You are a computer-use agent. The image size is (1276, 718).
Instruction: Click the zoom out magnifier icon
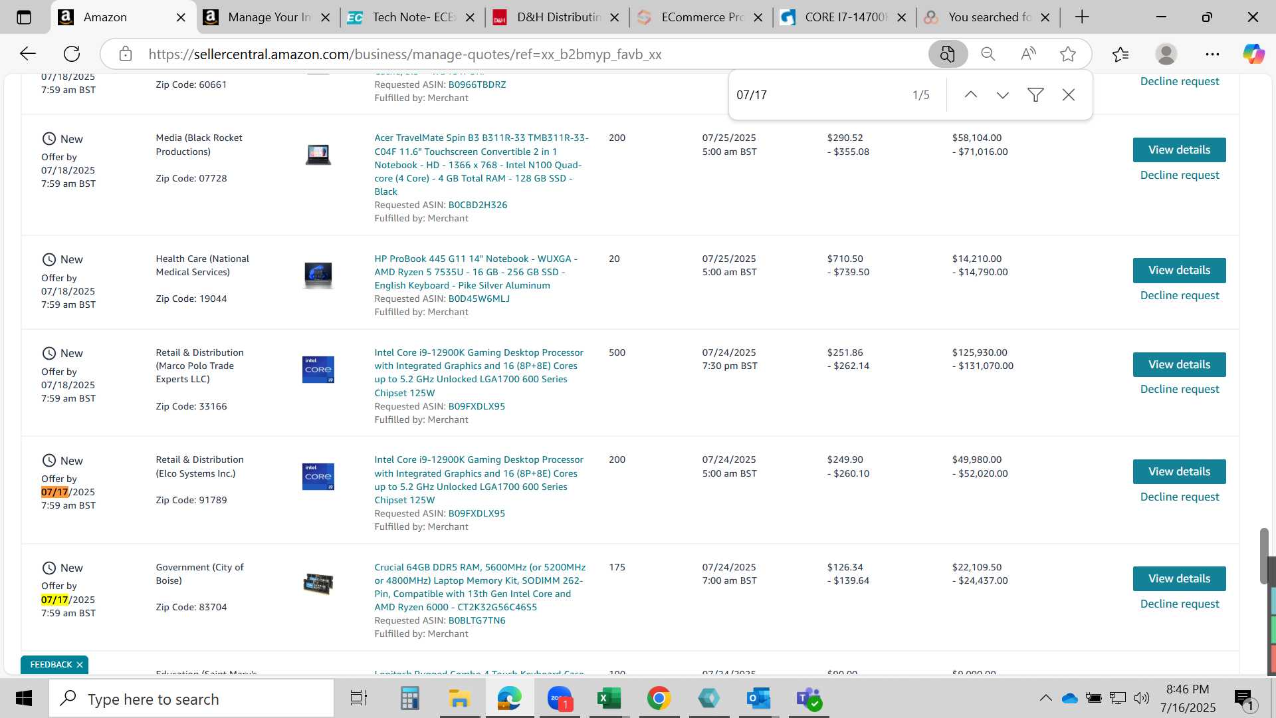(988, 54)
